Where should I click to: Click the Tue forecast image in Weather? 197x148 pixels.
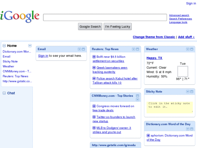click(x=183, y=71)
